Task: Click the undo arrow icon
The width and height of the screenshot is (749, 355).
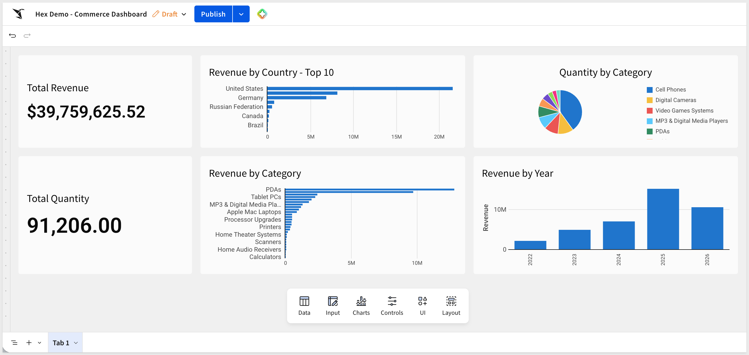Action: tap(12, 35)
